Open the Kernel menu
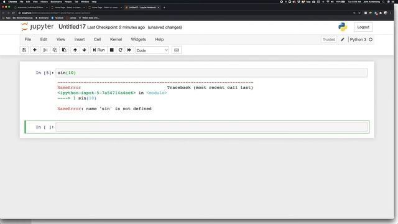 (116, 39)
